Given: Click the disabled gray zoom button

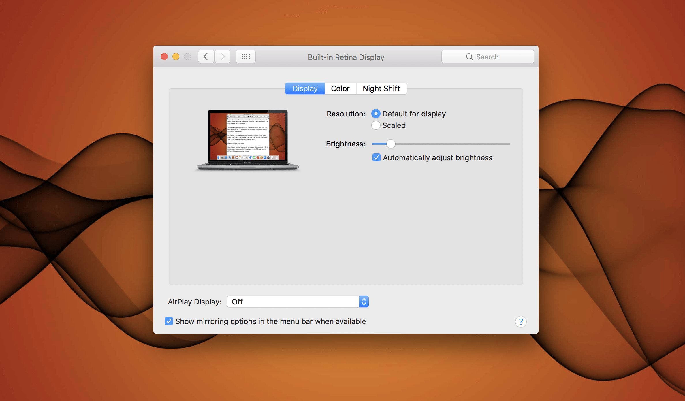Looking at the screenshot, I should [x=187, y=57].
